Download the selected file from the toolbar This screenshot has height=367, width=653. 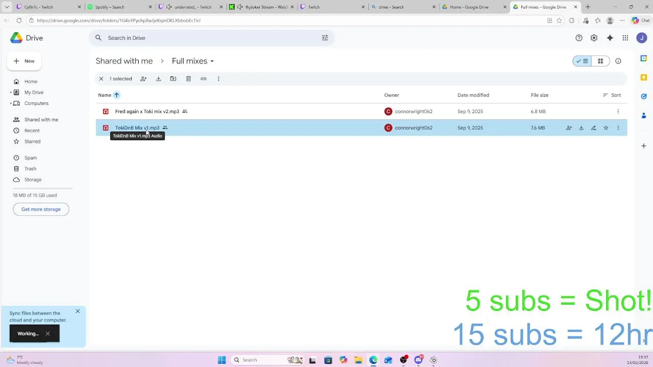[x=158, y=78]
